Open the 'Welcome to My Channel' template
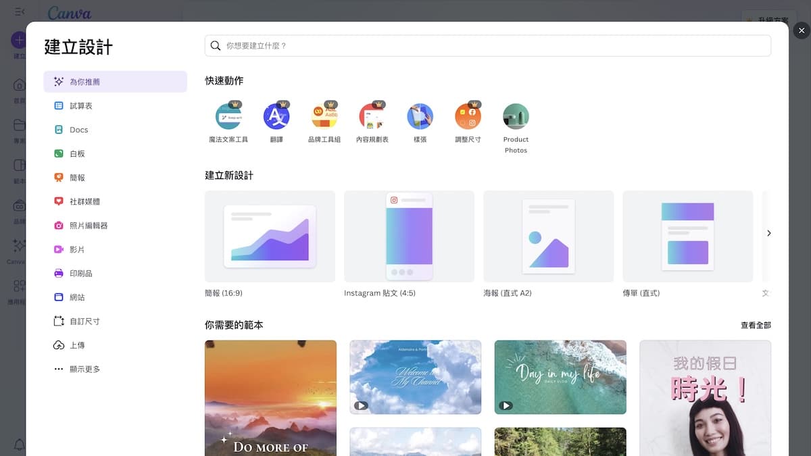This screenshot has height=456, width=811. pos(416,377)
